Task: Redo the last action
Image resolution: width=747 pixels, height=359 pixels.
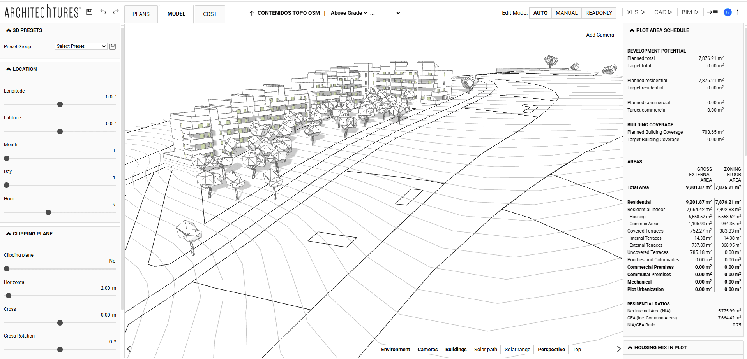Action: pos(116,12)
